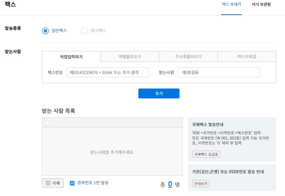Open the 텍스트파일 input tab
This screenshot has height=196, width=285.
[247, 56]
